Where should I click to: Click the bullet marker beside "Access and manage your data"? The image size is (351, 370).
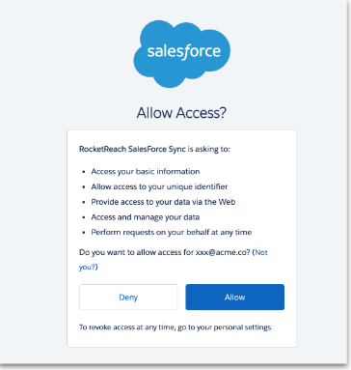click(x=84, y=218)
